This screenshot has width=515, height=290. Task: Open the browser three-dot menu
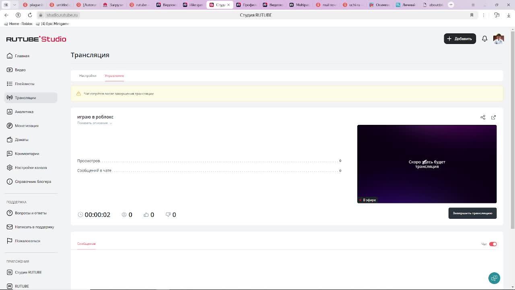click(x=484, y=15)
